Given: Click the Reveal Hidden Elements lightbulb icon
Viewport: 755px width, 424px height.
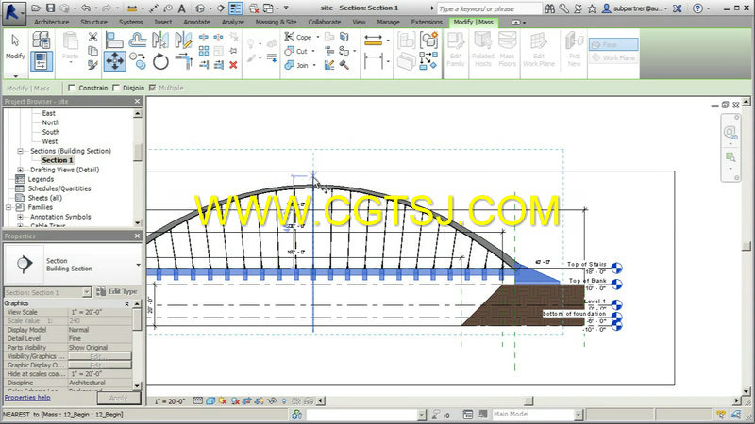Looking at the screenshot, I should [x=284, y=400].
